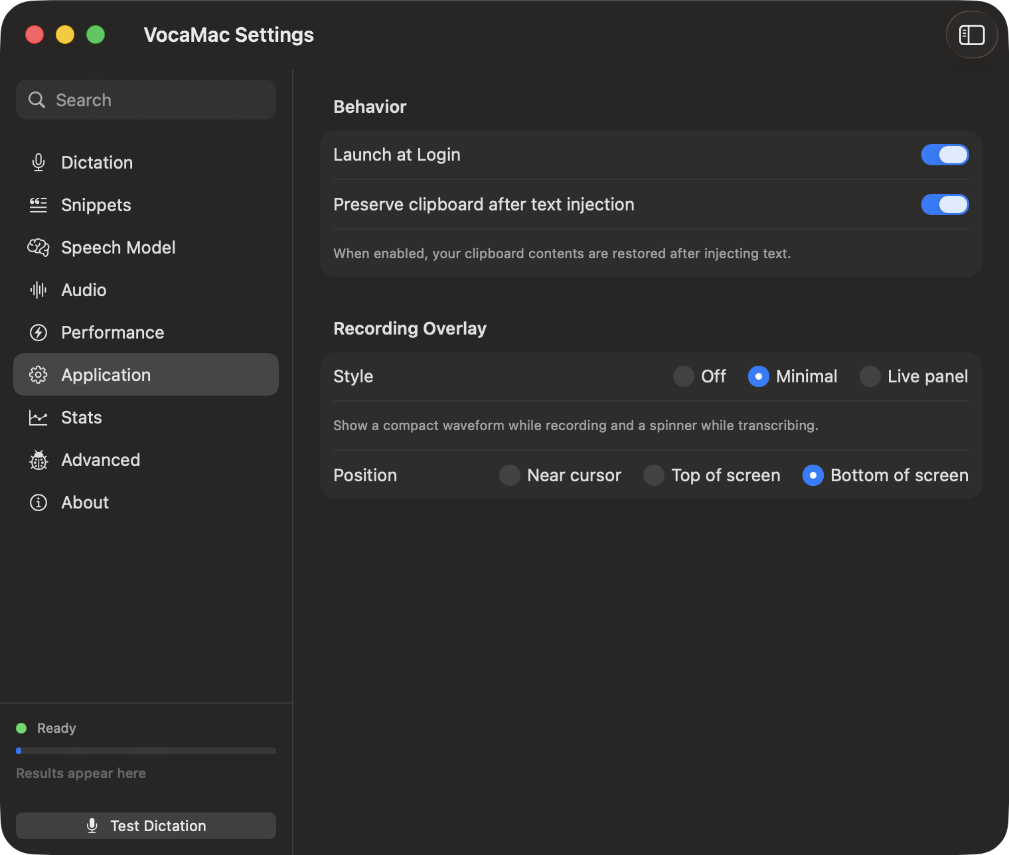Click the Recording Overlay heading

[410, 329]
